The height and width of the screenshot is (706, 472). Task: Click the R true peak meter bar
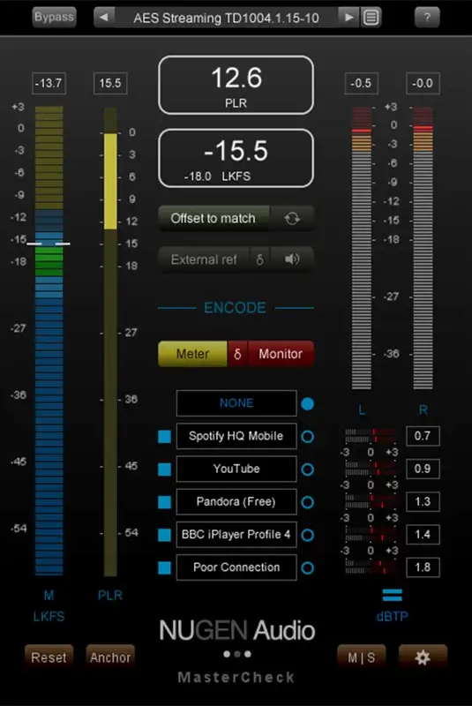423,248
